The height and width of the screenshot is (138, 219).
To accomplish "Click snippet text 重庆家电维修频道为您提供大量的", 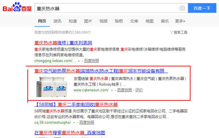I will coord(62,49).
